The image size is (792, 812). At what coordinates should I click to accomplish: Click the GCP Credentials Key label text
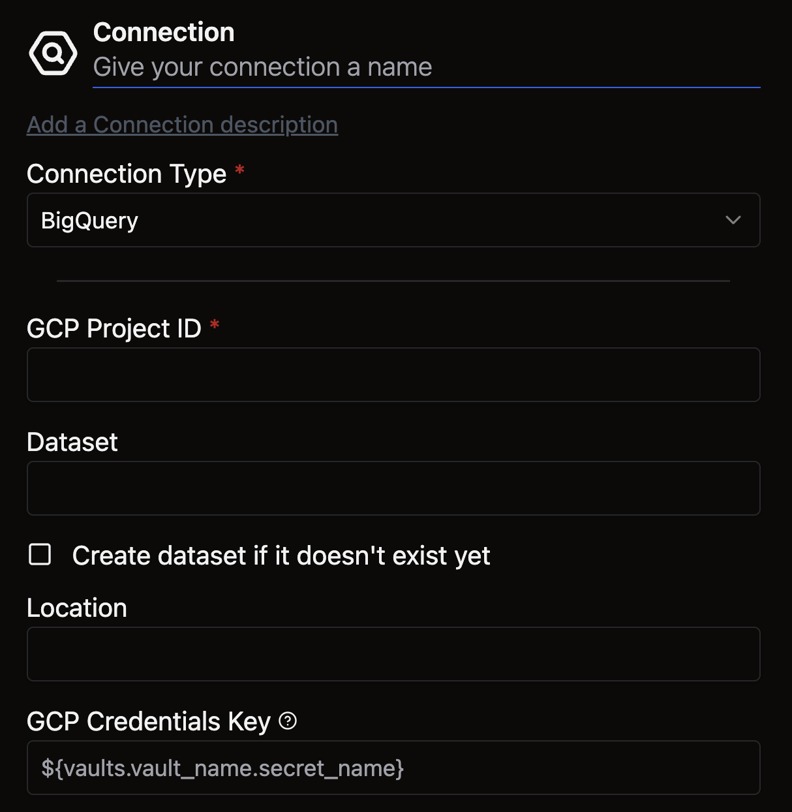(149, 722)
